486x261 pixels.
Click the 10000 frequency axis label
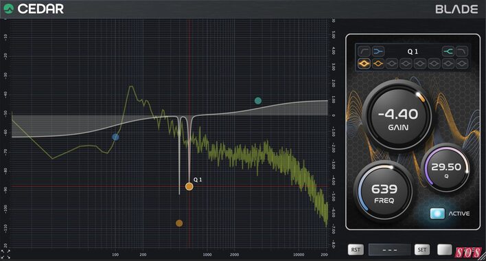[x=299, y=255]
